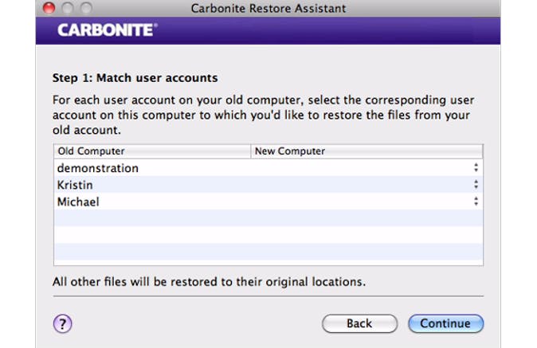Image resolution: width=537 pixels, height=348 pixels.
Task: Select the Kristin user account row
Action: pyautogui.click(x=76, y=185)
